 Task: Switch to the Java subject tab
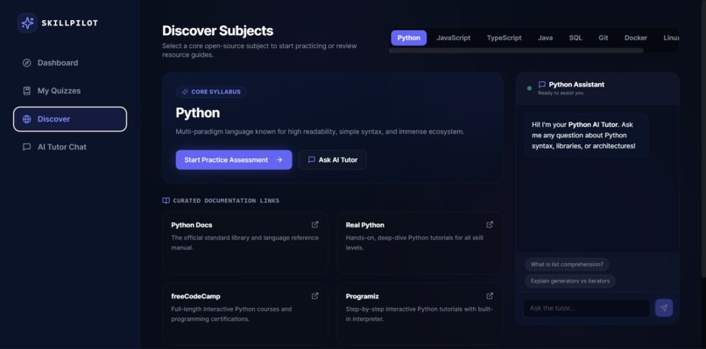(x=545, y=38)
